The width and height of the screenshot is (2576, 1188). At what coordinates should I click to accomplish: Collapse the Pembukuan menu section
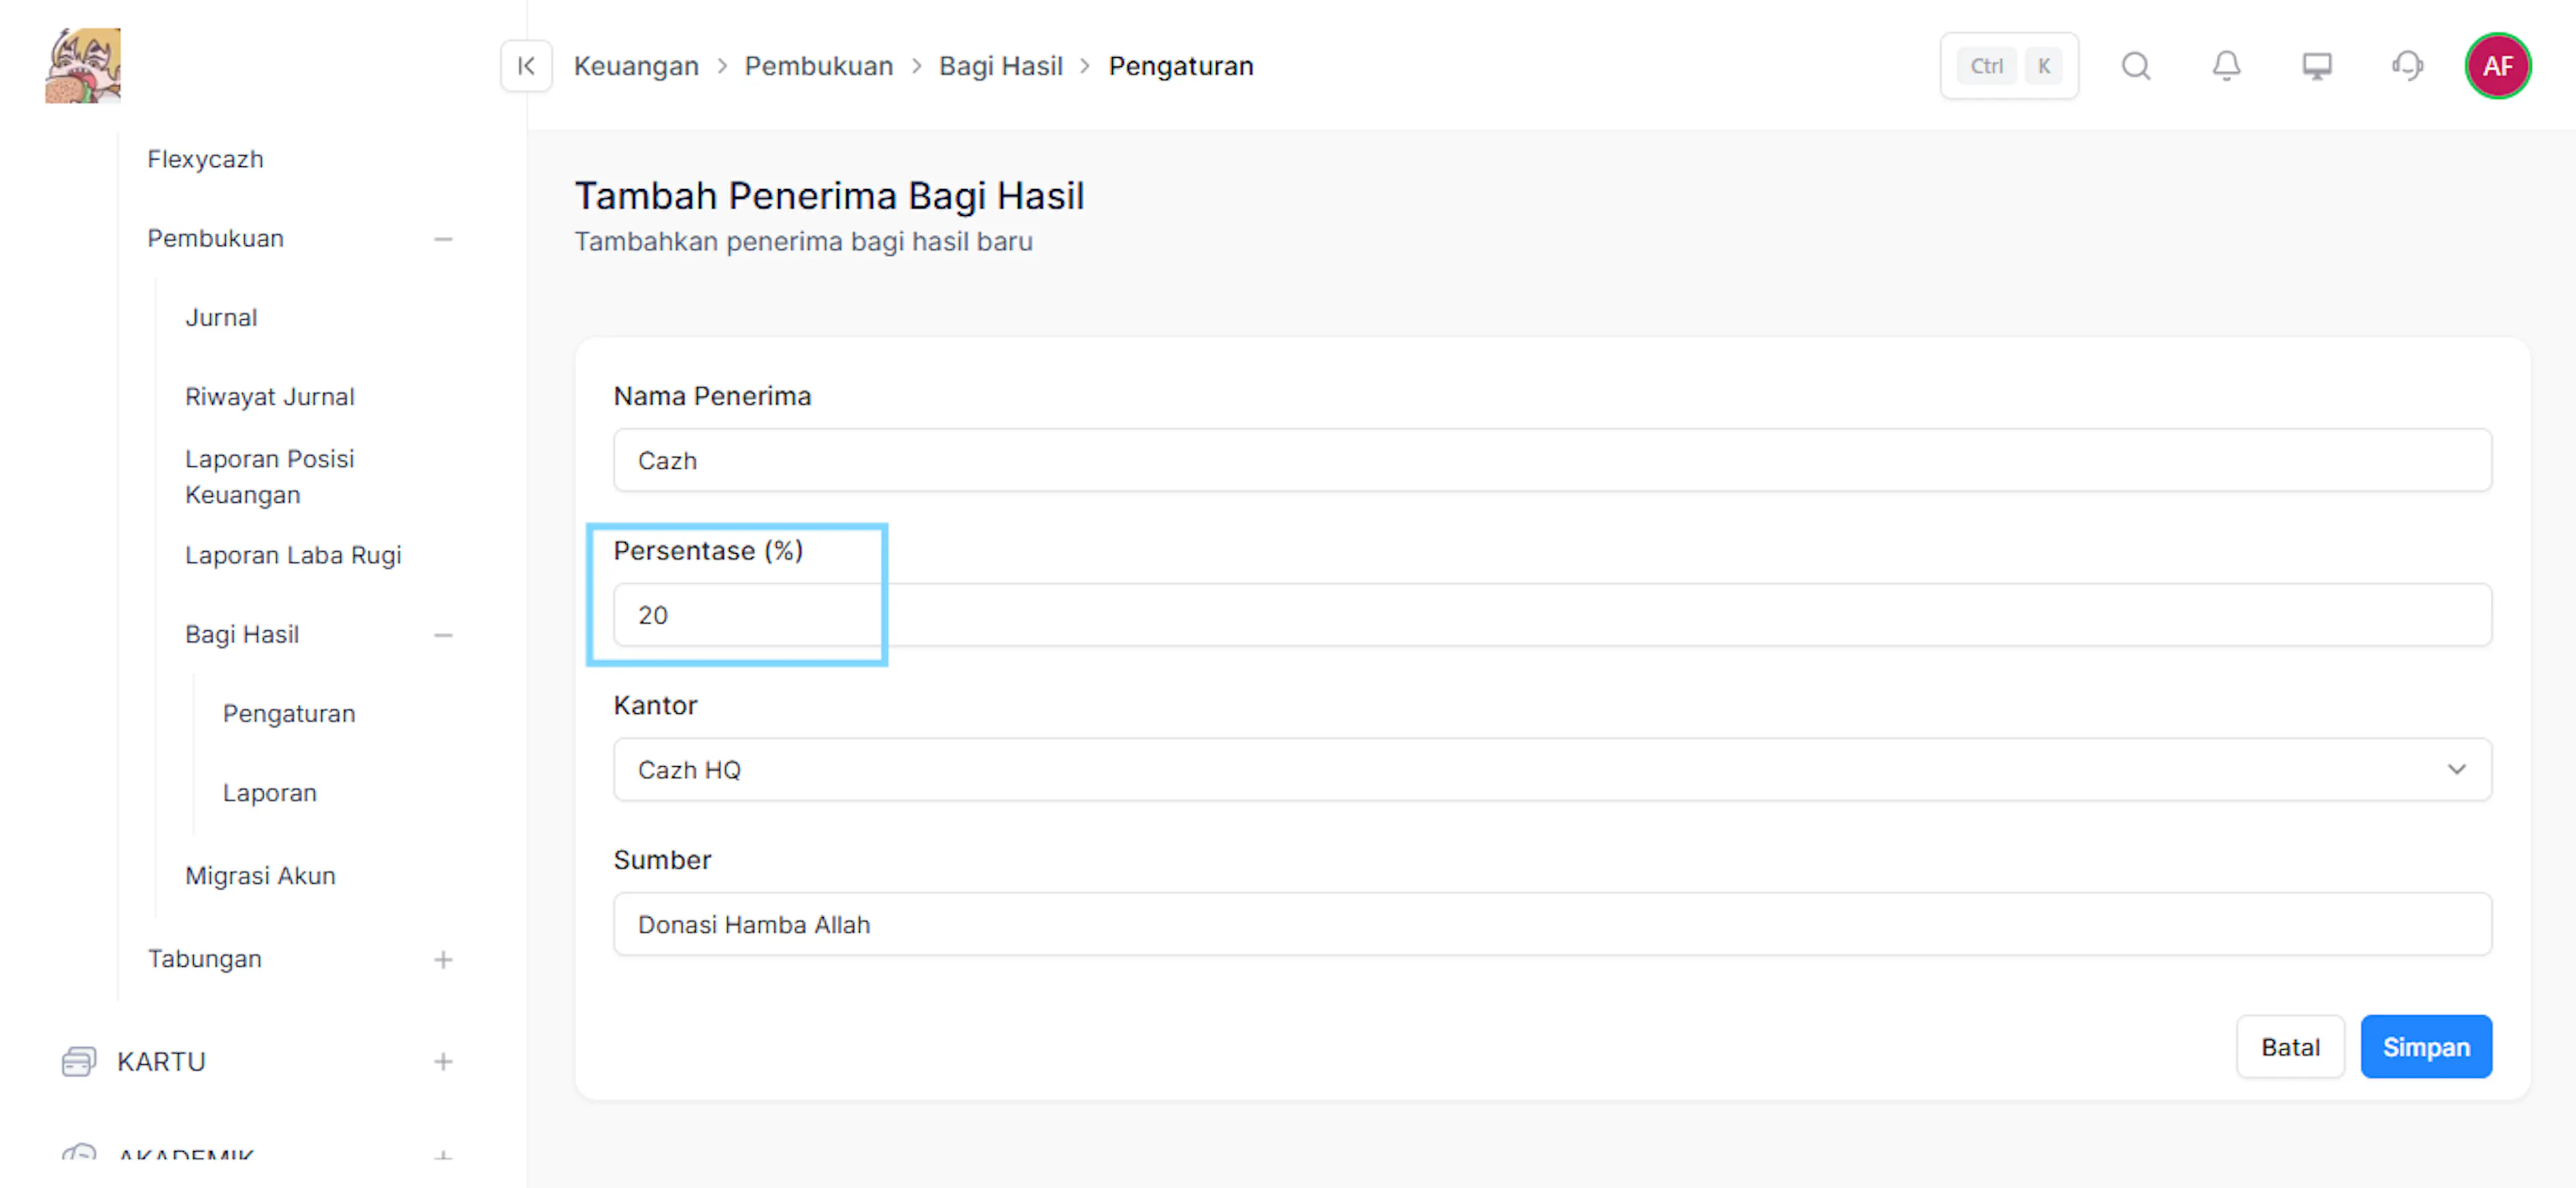click(443, 239)
